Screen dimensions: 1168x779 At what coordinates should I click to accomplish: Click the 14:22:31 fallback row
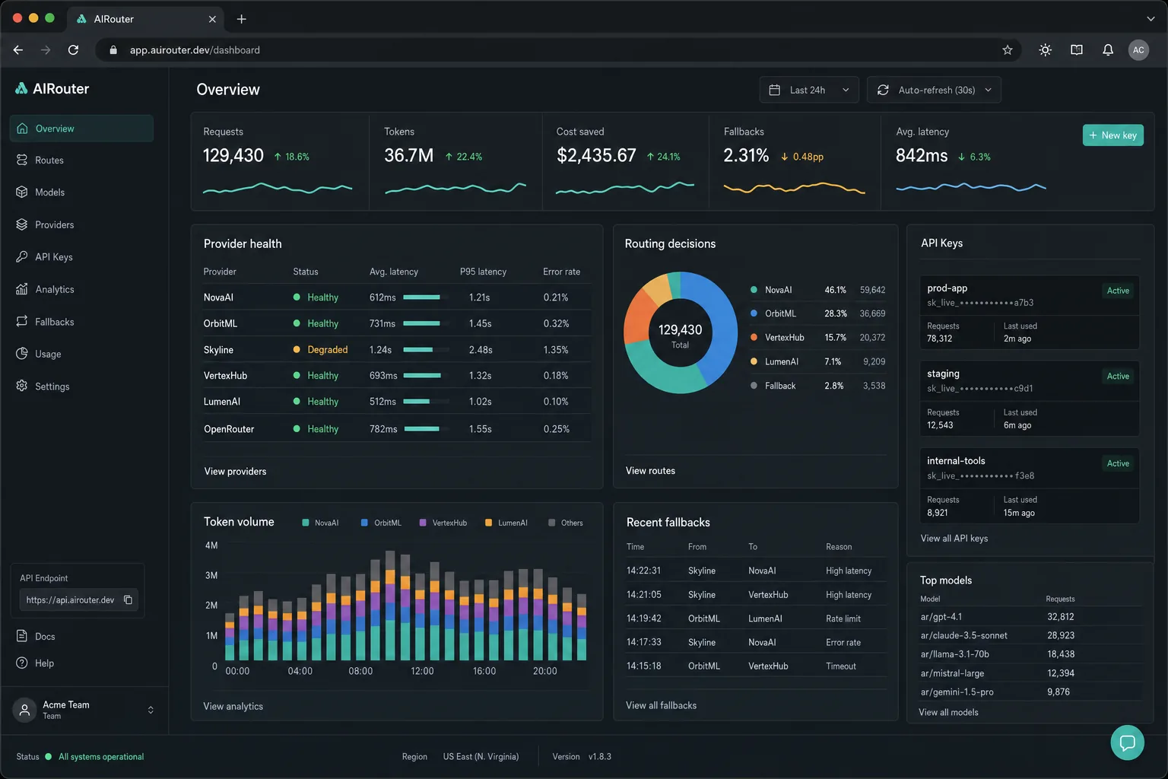(757, 571)
